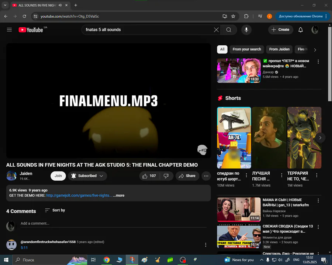Open the Trump СВЕЖАЯ СВОДКА thumbnail

(239, 236)
